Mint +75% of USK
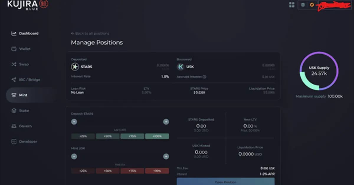Screen dimensions: 354x185 click(132, 171)
